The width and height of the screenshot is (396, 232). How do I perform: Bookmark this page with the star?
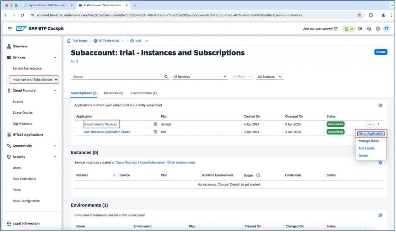(359, 15)
